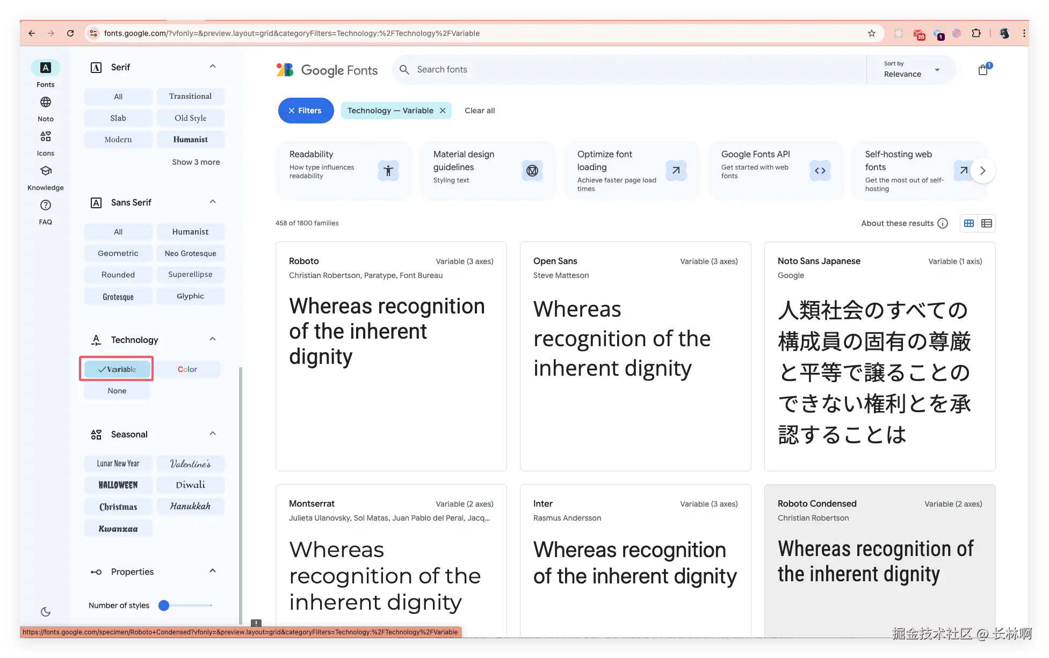Remove the Technology — Variable filter tag
Image resolution: width=1049 pixels, height=658 pixels.
click(x=443, y=111)
